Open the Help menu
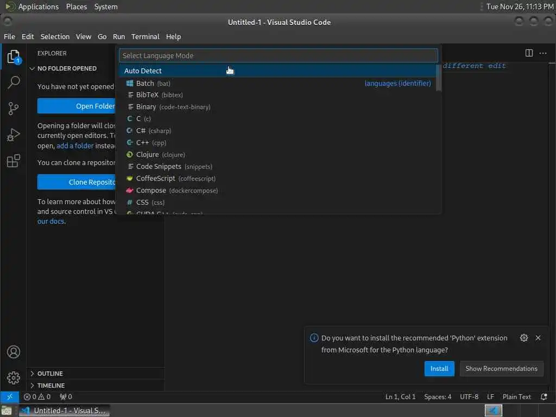556x417 pixels. coord(173,36)
